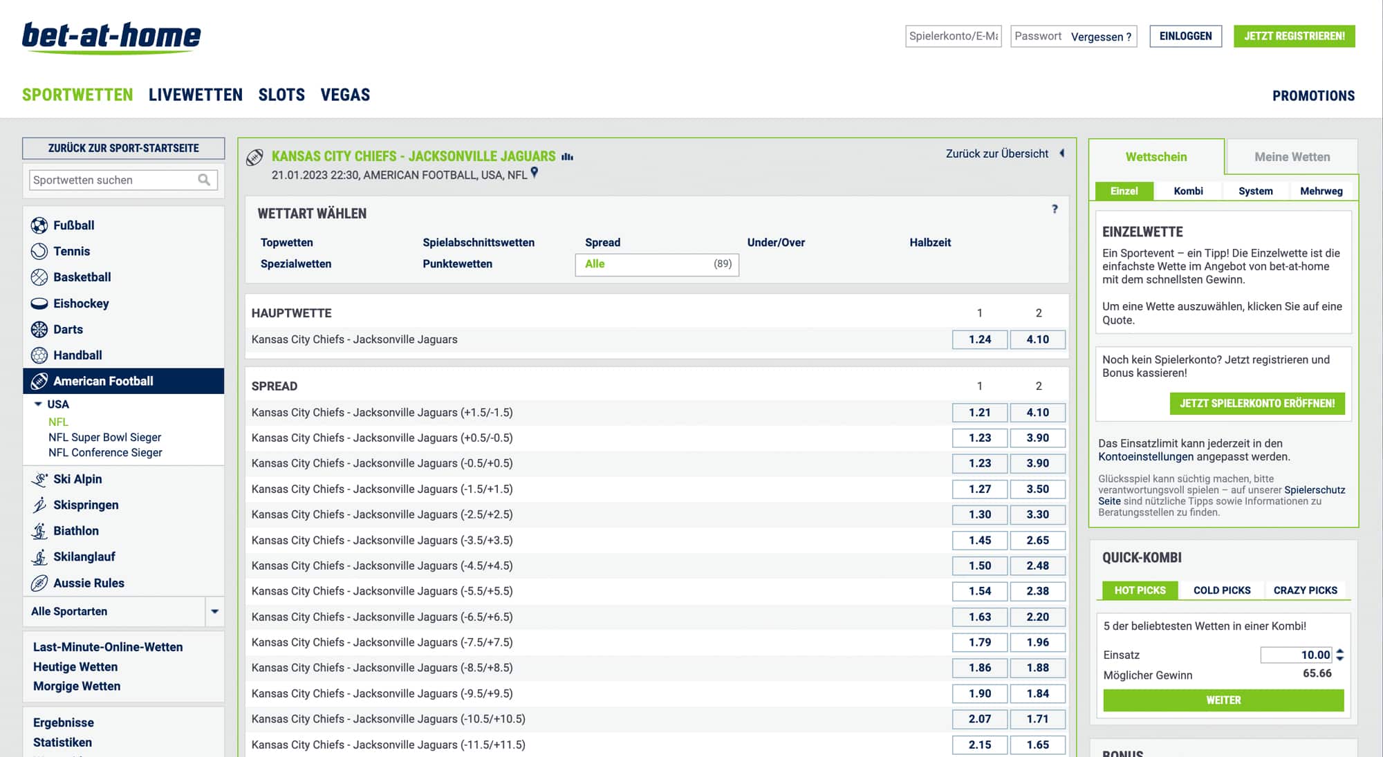Select the Skilanglauf icon
The height and width of the screenshot is (757, 1383).
39,557
